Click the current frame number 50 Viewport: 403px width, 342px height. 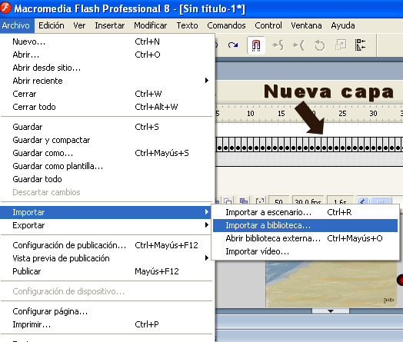279,201
